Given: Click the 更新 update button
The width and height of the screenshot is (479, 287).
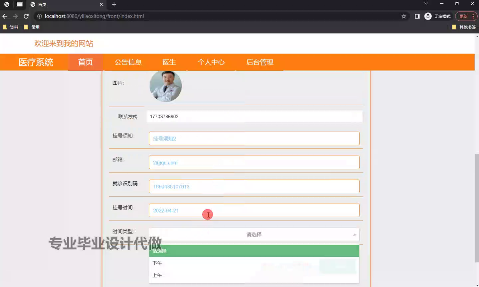Looking at the screenshot, I should point(463,16).
